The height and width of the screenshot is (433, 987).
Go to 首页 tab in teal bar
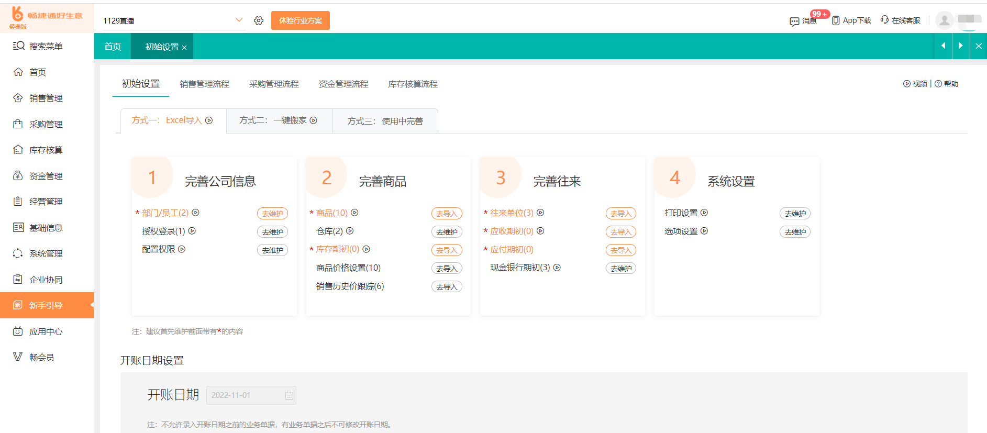click(113, 47)
